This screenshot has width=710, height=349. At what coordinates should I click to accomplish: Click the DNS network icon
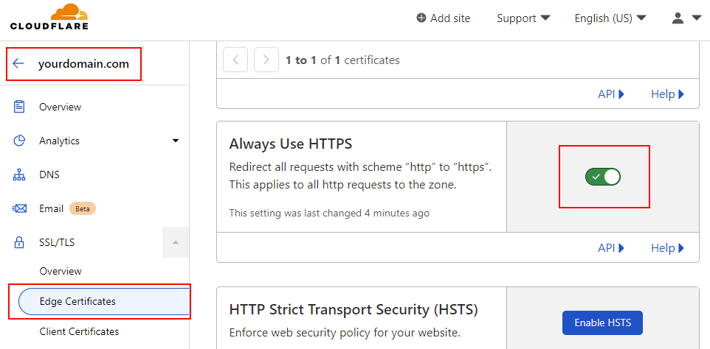20,175
